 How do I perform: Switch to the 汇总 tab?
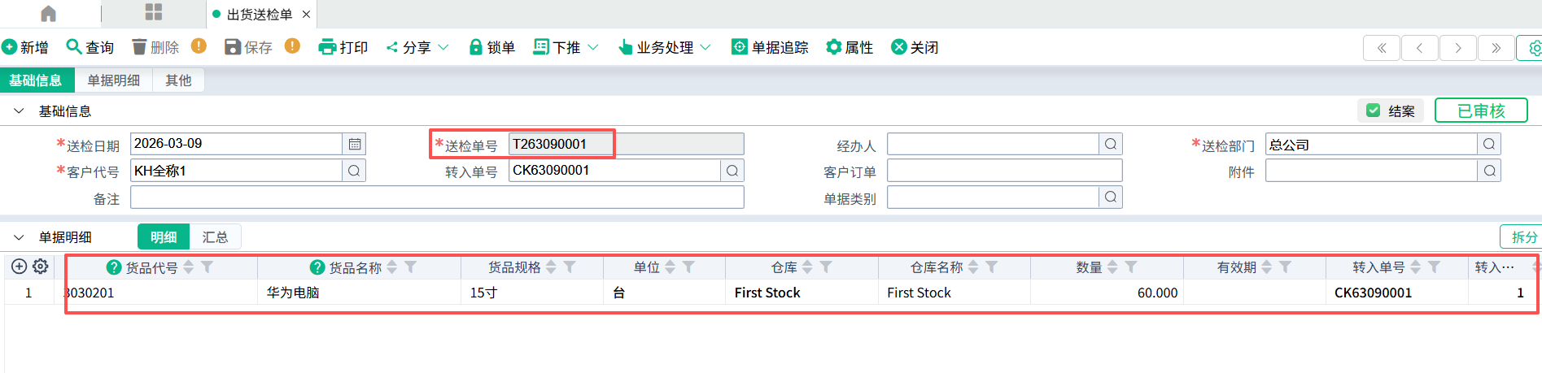click(x=215, y=236)
